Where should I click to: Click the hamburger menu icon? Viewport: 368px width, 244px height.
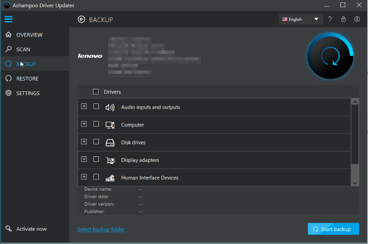[8, 19]
